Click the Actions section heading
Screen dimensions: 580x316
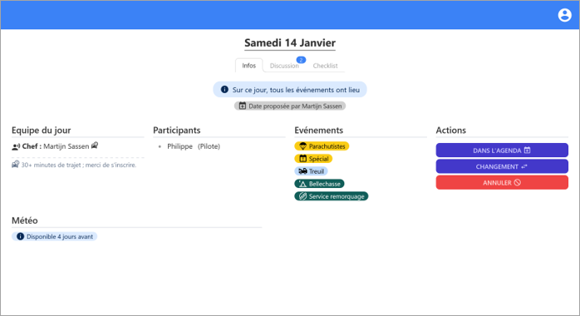click(451, 131)
